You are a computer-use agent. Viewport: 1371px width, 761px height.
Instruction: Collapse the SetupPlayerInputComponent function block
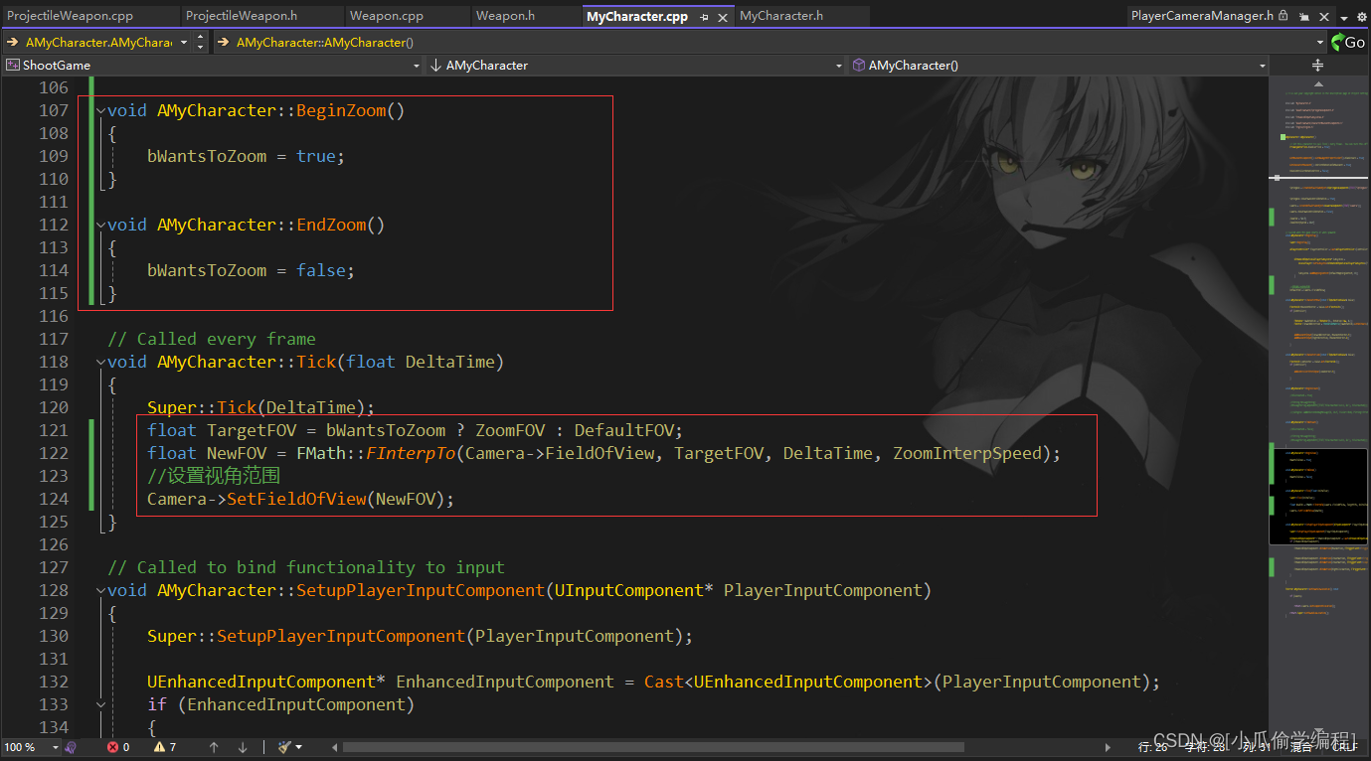point(100,591)
